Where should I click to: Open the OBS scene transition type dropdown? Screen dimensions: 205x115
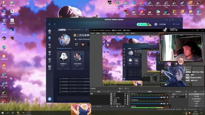[178, 94]
